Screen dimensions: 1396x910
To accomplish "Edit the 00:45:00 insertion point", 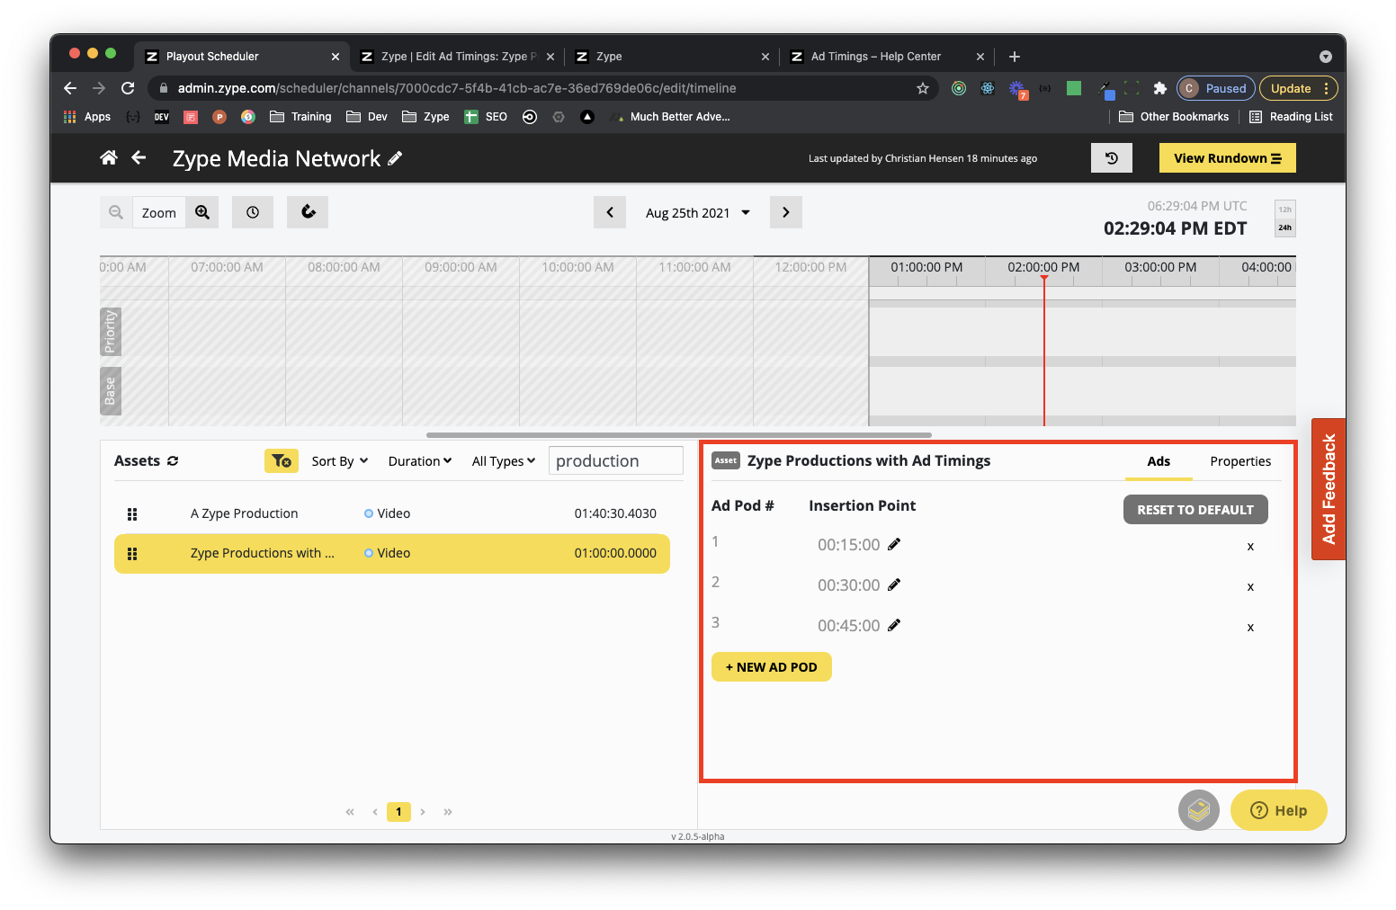I will click(894, 625).
